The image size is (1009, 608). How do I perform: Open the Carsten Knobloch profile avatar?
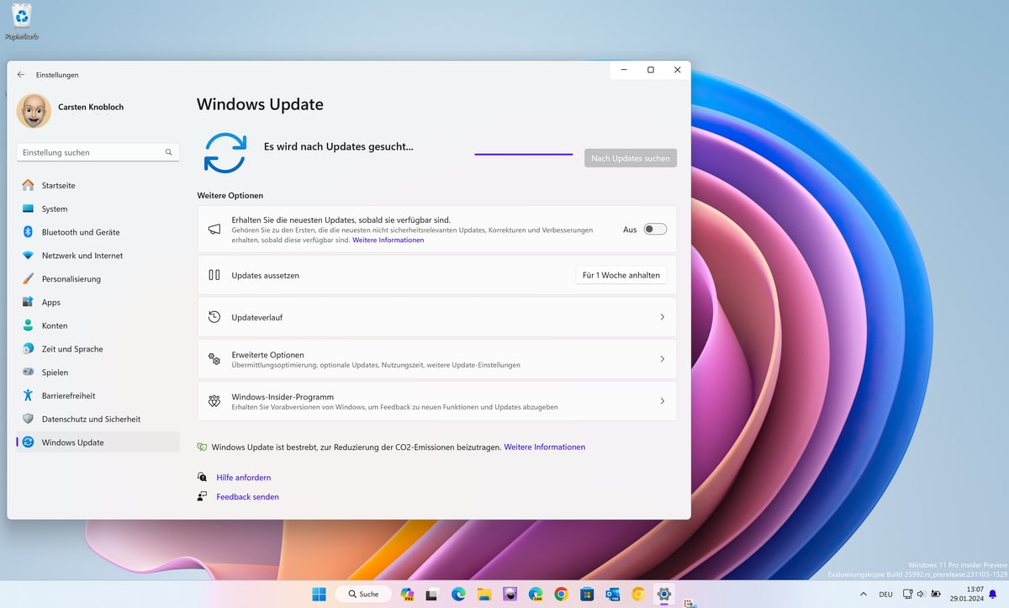(34, 111)
